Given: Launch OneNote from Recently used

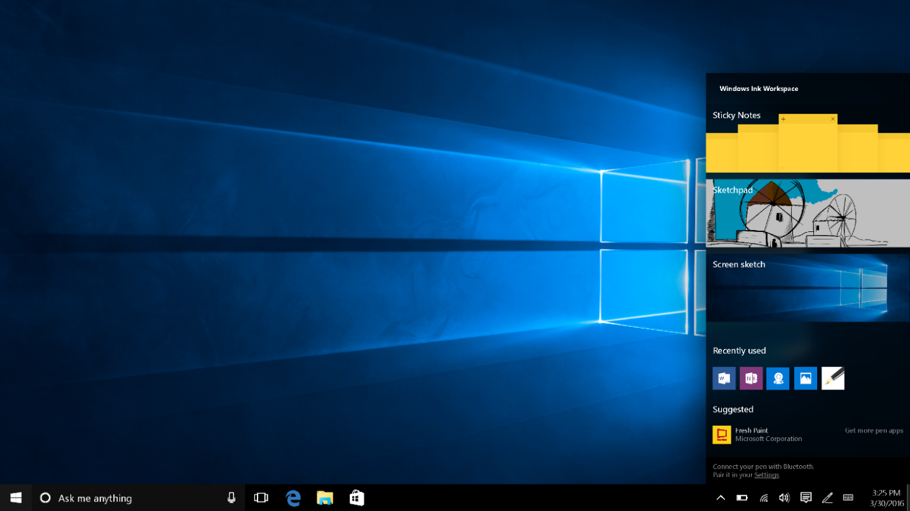Looking at the screenshot, I should (x=750, y=378).
